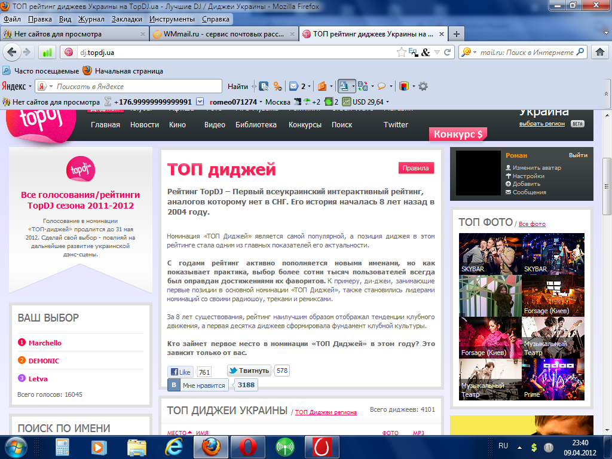
Task: Click the orange Yandex toolbar icon
Action: (x=322, y=86)
